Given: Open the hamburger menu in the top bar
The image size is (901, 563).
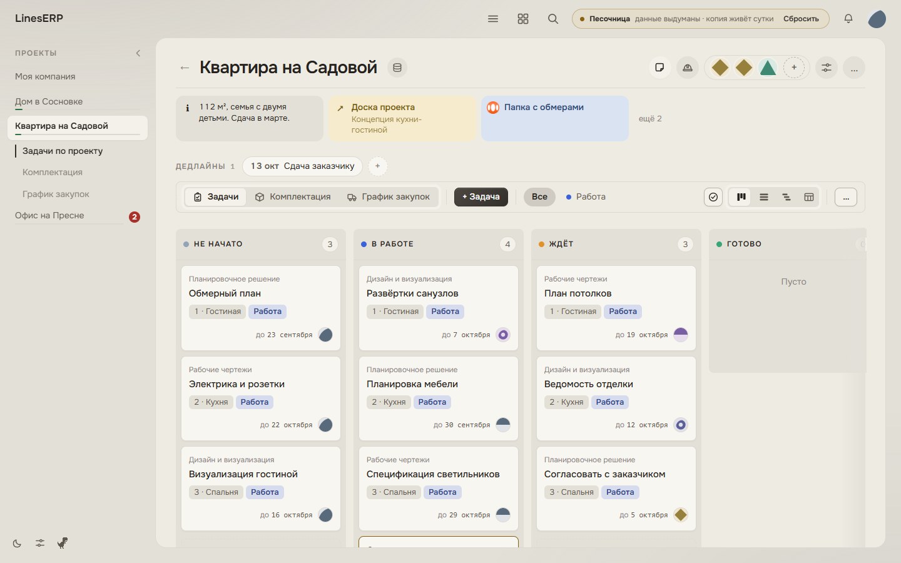Looking at the screenshot, I should click(493, 19).
